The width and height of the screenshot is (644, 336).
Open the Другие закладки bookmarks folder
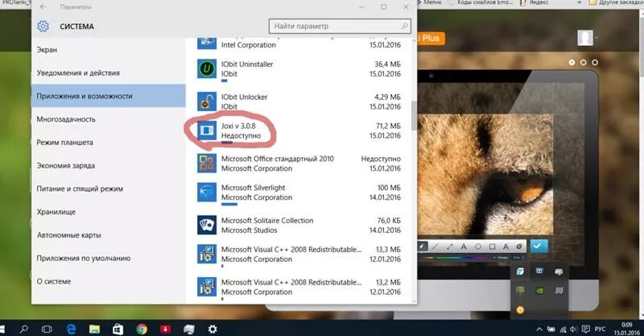click(616, 2)
